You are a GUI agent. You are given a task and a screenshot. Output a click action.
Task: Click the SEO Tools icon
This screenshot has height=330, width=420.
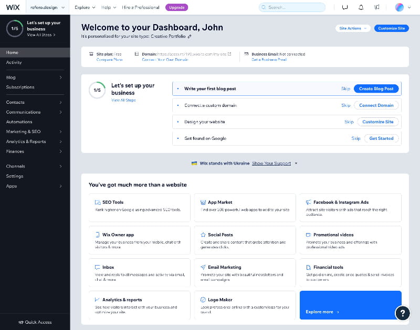pos(97,202)
